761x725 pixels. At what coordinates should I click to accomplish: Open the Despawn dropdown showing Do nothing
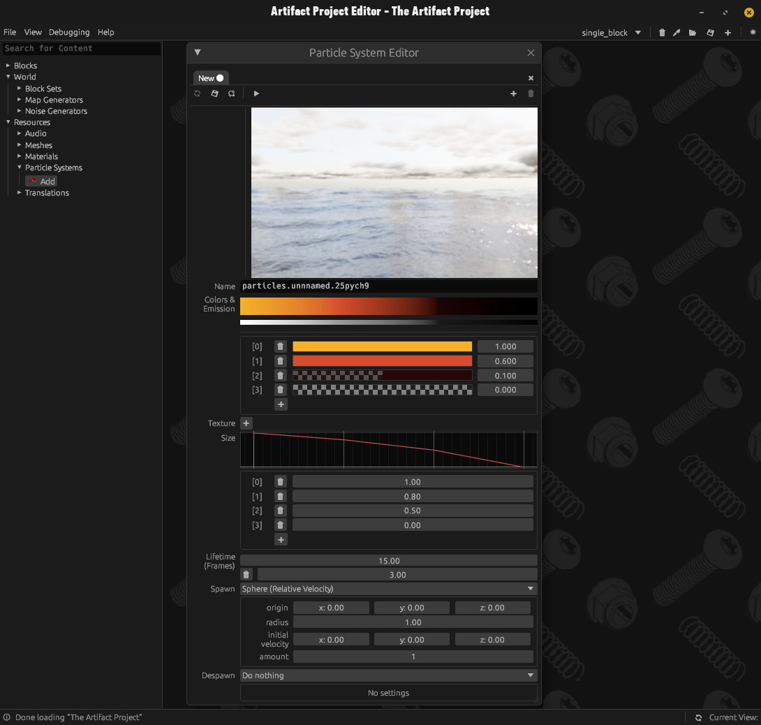388,675
